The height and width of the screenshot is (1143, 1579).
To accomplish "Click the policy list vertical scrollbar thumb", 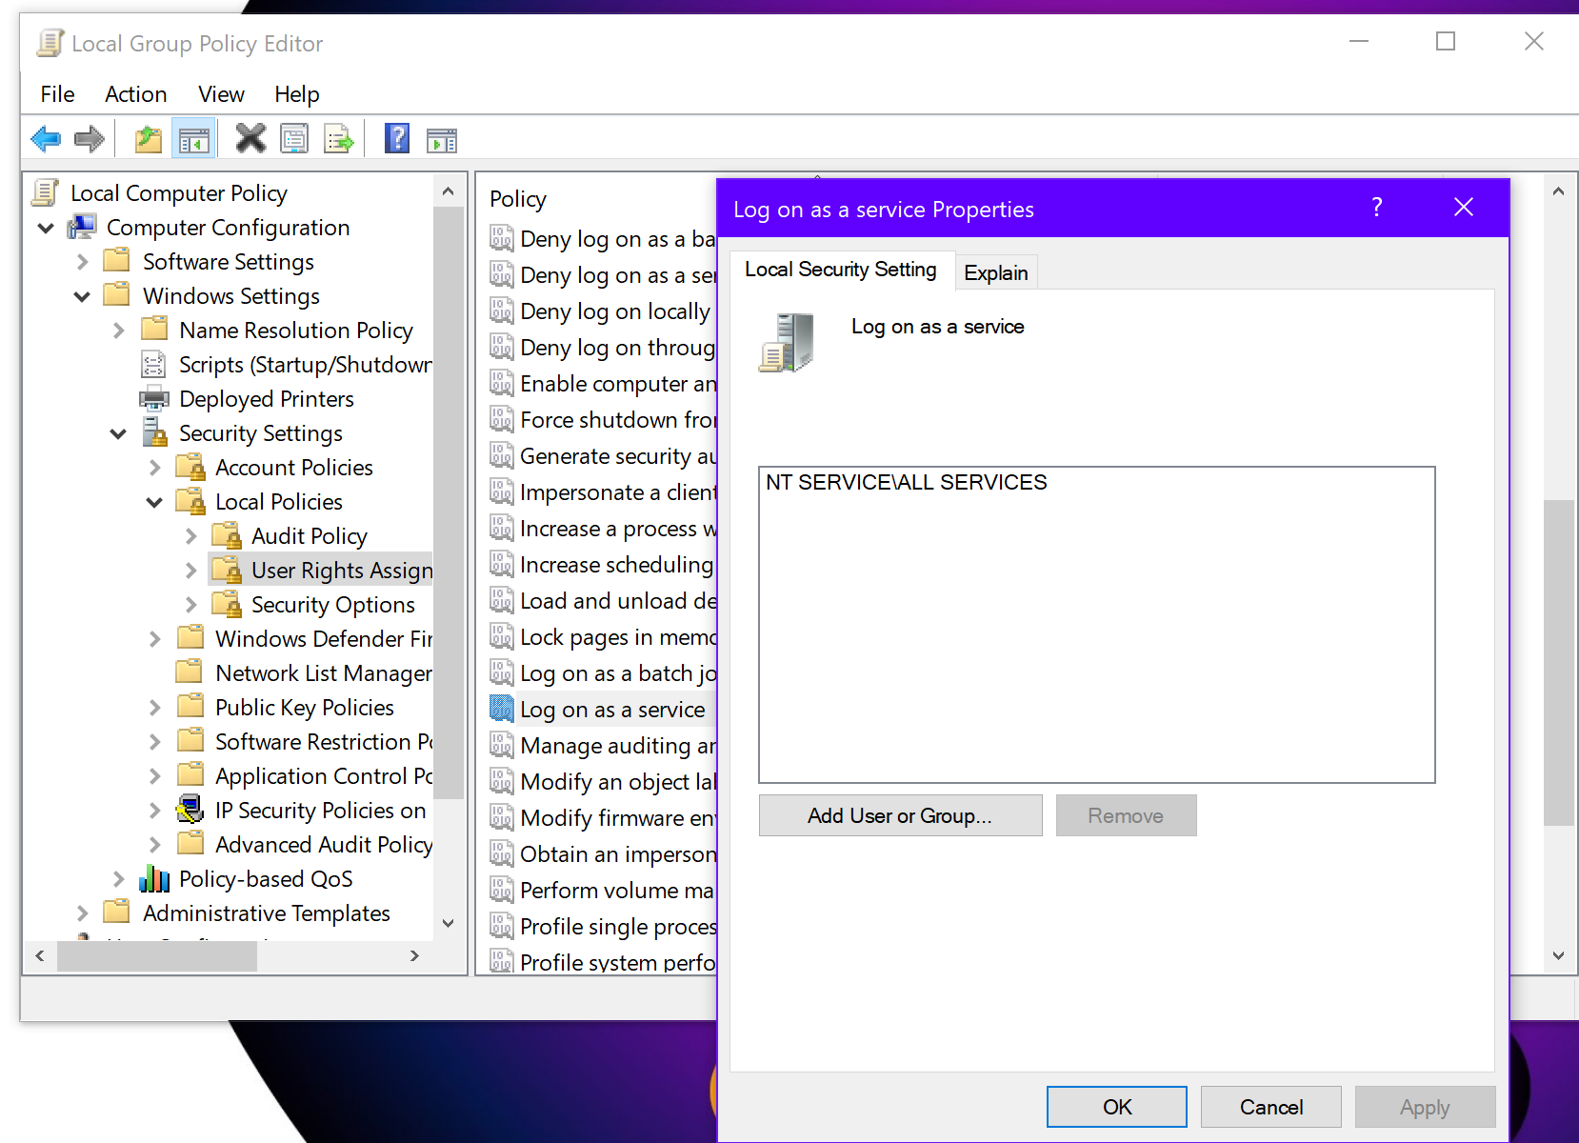I will (1558, 662).
